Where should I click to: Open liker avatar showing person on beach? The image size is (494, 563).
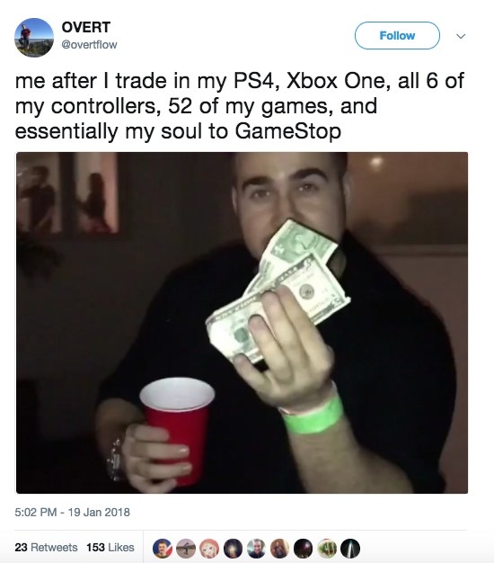[186, 549]
